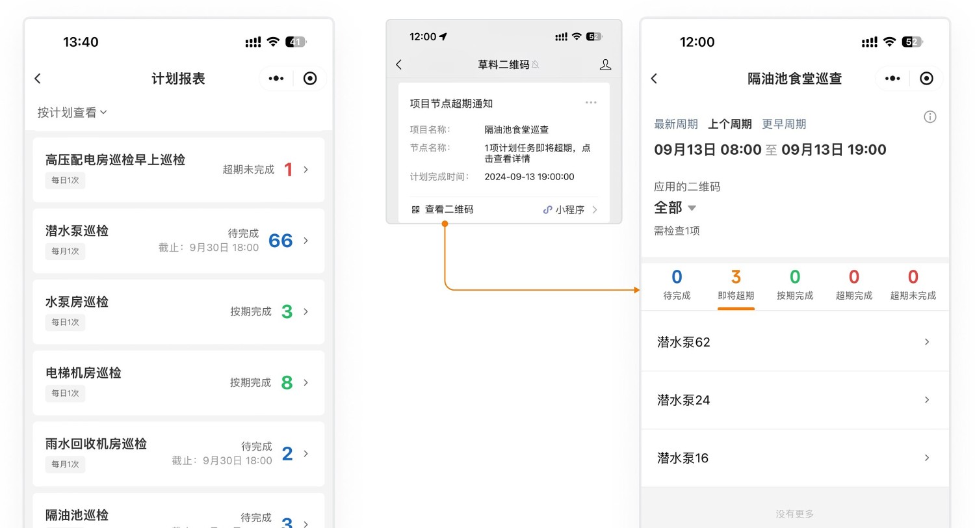Tap the target icon in 隔油池食堂巡查 header

927,79
